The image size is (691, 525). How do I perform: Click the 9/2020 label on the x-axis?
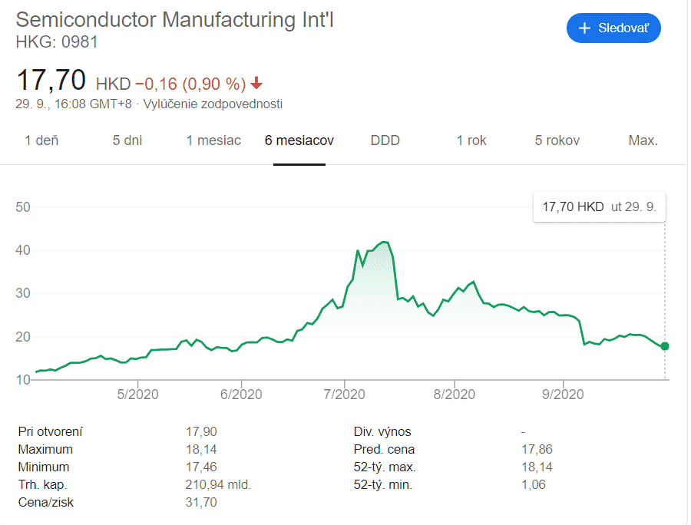pyautogui.click(x=564, y=395)
